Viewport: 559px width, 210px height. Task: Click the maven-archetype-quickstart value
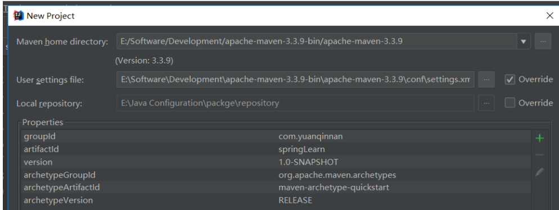tap(333, 187)
